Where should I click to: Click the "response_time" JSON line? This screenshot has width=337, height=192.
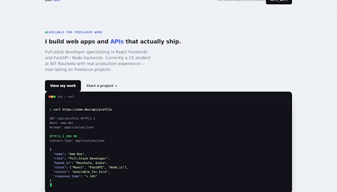[x=75, y=176]
